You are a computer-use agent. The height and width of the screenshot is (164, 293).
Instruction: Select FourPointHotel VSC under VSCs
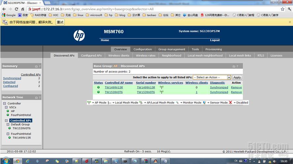[x=21, y=115]
